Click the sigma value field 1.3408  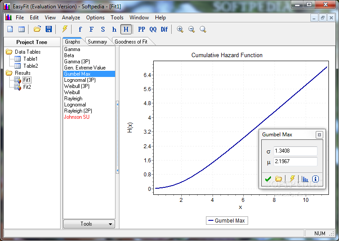pos(296,151)
